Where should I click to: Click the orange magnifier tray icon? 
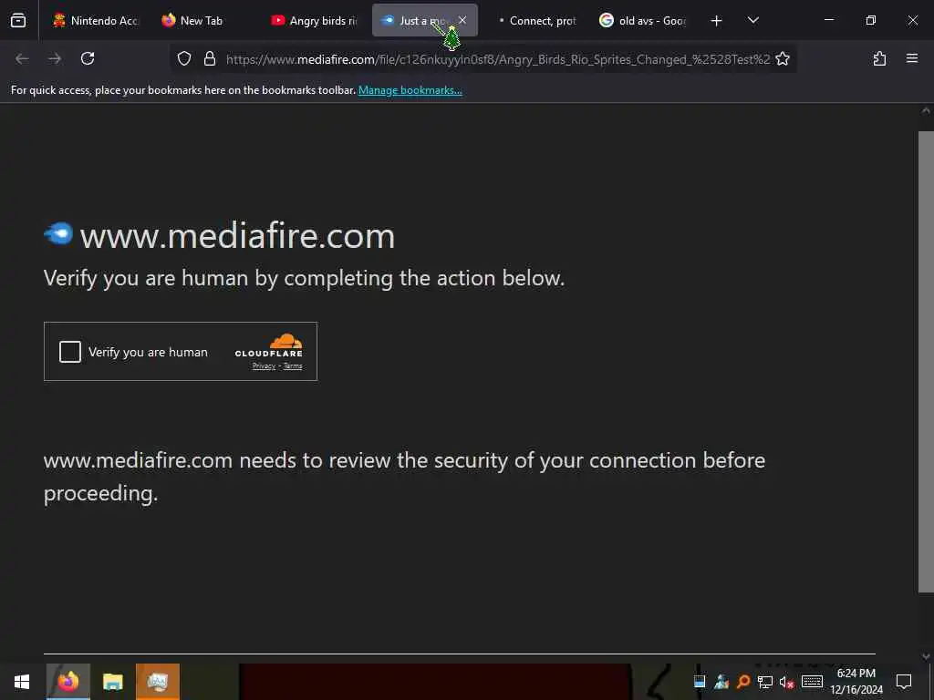743,682
